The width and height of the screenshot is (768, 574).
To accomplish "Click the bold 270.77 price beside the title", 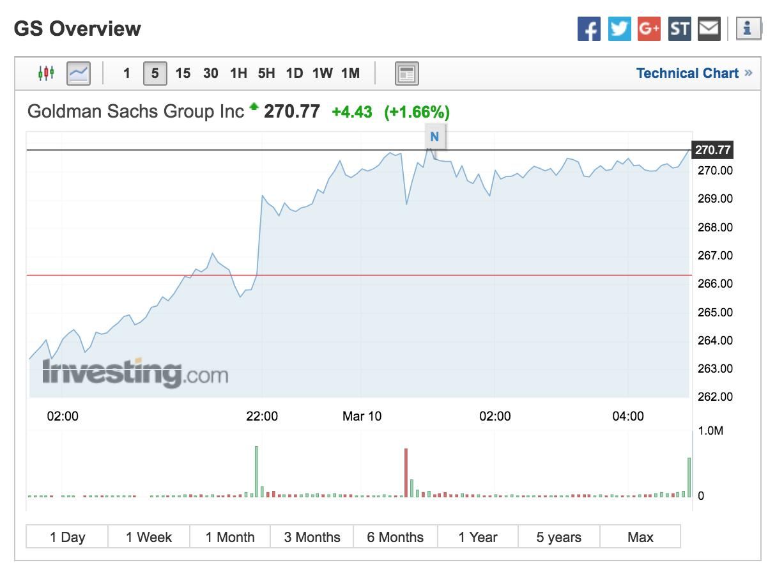I will click(292, 111).
